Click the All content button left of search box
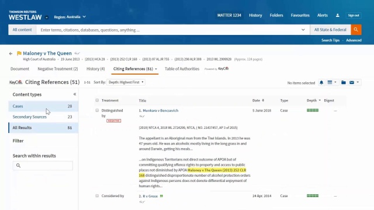Screen dimensions: 374x210 click(22, 30)
